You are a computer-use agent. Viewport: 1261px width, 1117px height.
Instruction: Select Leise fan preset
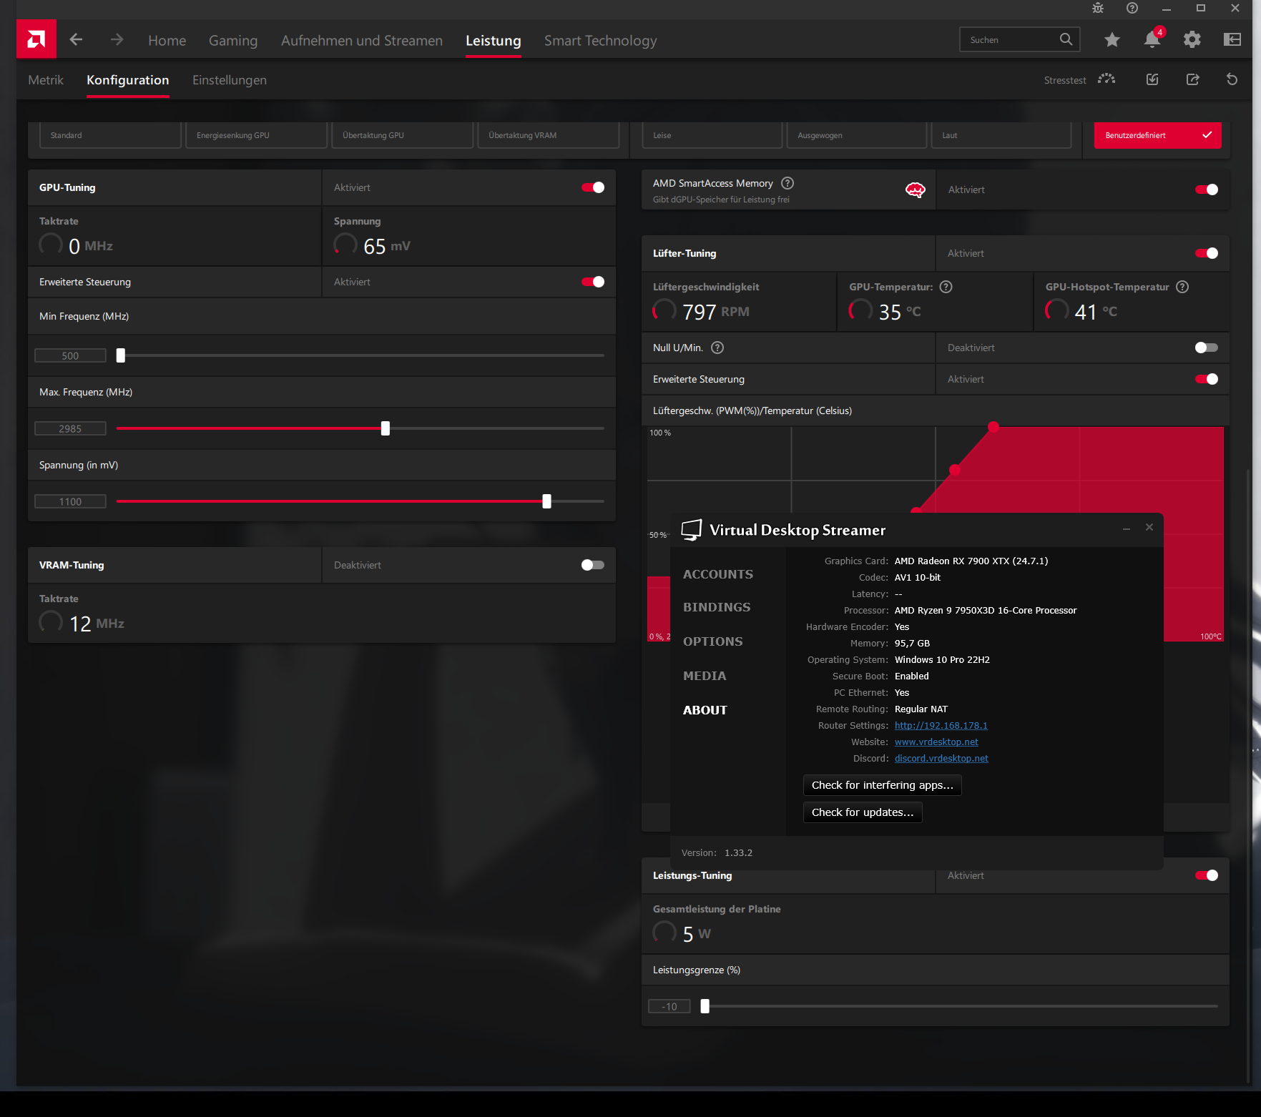click(x=712, y=135)
